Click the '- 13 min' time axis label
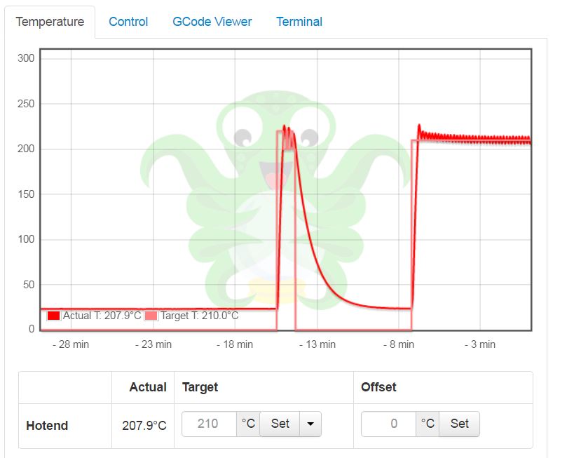574x458 pixels. click(x=317, y=344)
